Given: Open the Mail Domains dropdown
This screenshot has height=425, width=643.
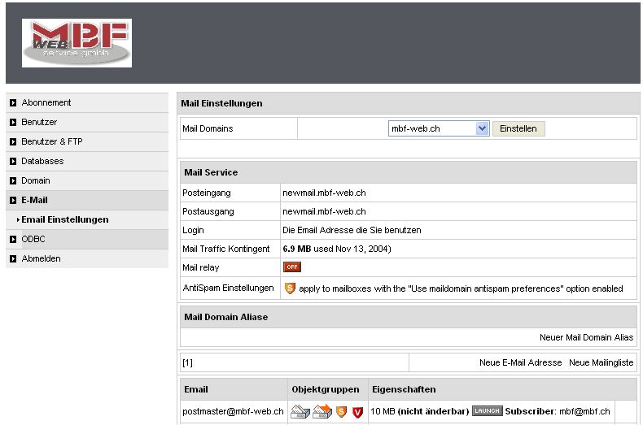Looking at the screenshot, I should (481, 128).
